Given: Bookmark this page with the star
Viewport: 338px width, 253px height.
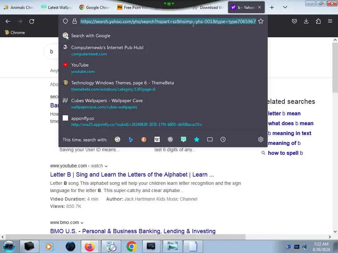Looking at the screenshot, I should tap(261, 21).
